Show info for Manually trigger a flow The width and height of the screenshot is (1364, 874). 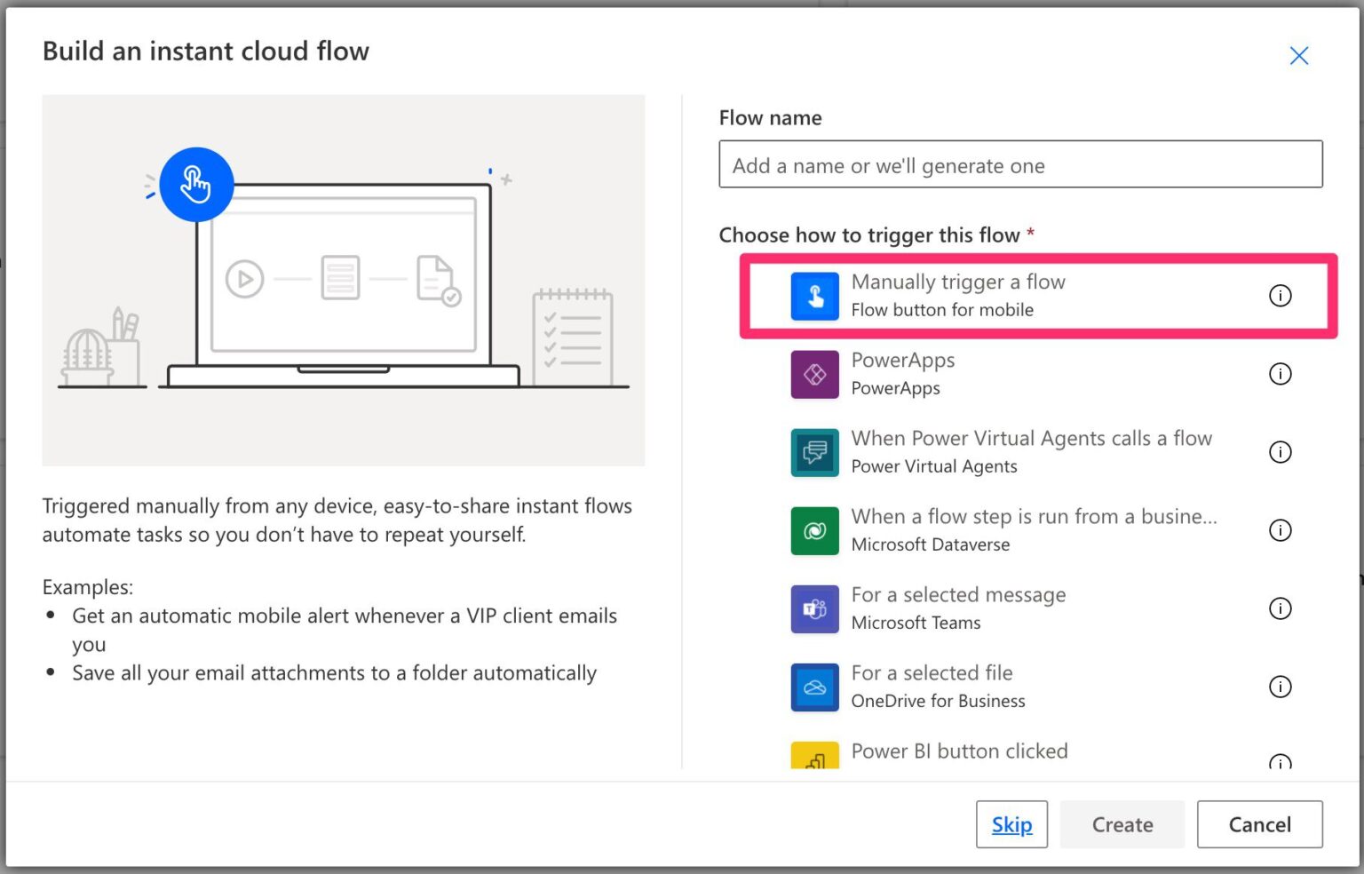click(x=1280, y=296)
